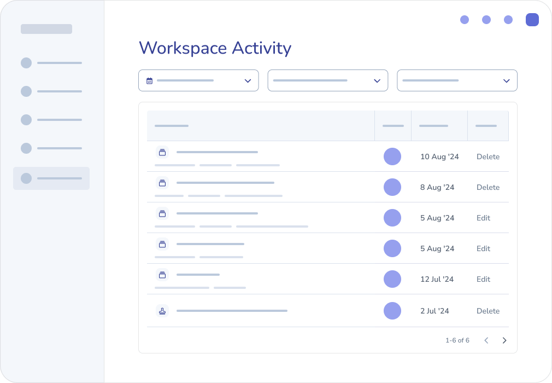This screenshot has width=552, height=383.
Task: Click the user avatar beside 2 Jul '24
Action: 392,311
